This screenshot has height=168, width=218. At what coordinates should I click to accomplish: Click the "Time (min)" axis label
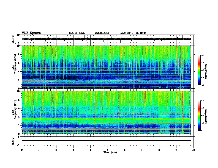(x=110, y=152)
